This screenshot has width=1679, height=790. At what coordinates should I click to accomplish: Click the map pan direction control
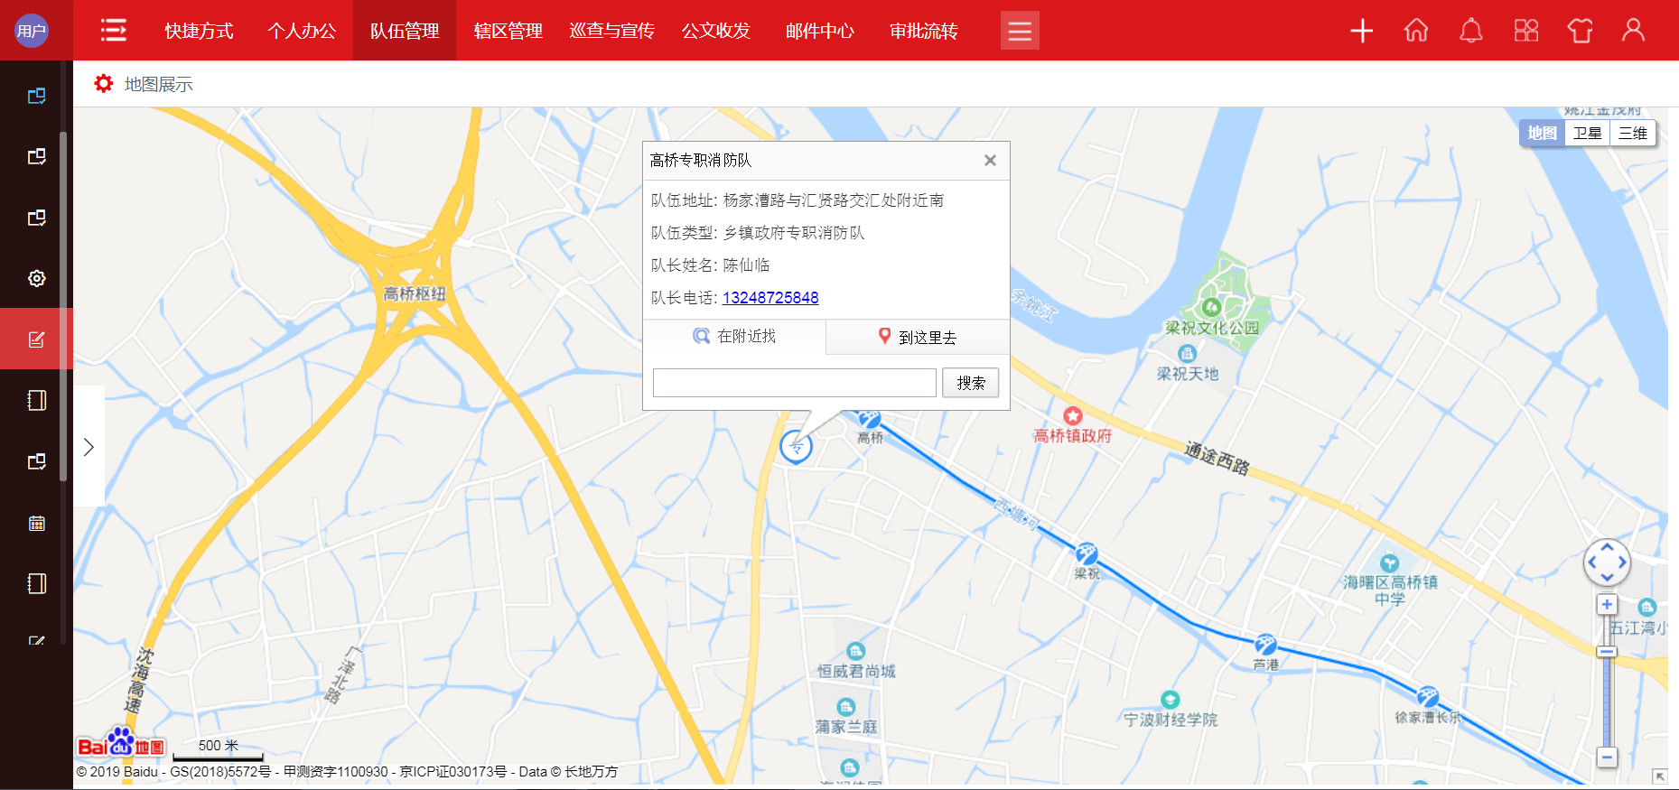(1607, 562)
